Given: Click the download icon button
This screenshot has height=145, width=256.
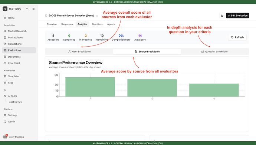Looking at the screenshot, I should pos(222,16).
